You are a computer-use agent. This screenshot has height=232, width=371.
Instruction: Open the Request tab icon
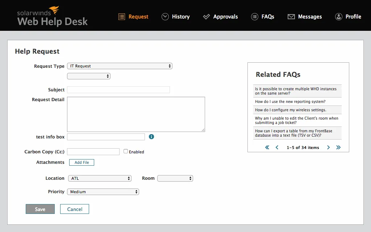tap(121, 16)
